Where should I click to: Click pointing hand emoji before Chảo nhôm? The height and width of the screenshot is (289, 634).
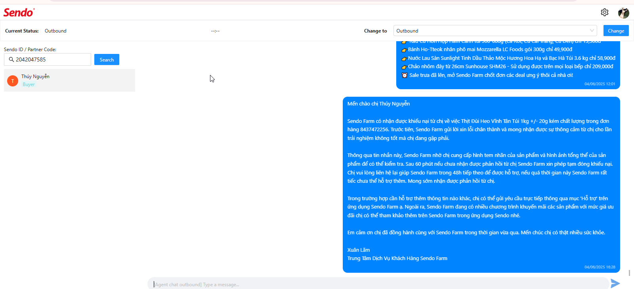tap(405, 67)
